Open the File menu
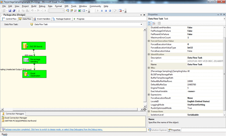Screen dimensions: 226x136 [4, 6]
